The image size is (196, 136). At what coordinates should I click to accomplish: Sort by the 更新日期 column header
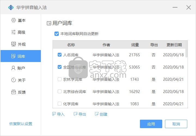tap(174, 45)
